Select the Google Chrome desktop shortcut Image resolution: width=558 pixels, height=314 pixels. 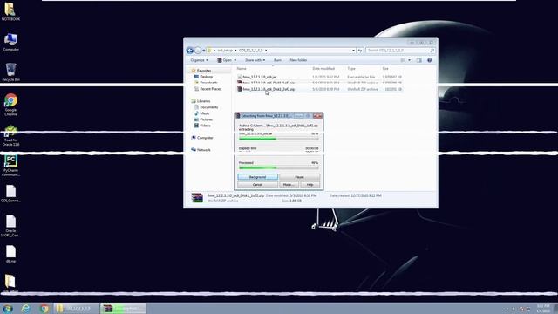[x=10, y=105]
